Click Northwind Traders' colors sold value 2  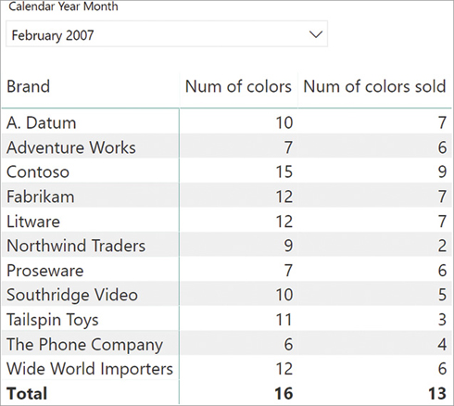pos(442,246)
